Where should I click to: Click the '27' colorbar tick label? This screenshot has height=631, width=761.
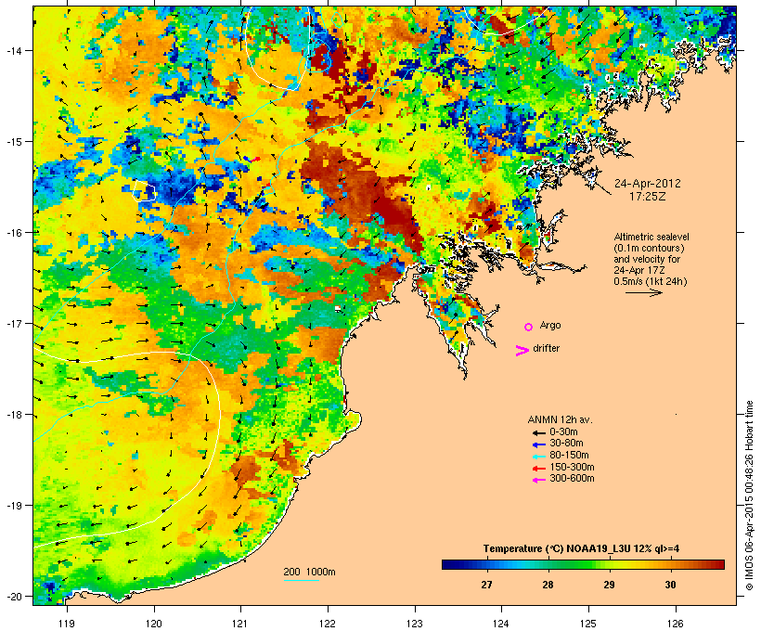click(486, 585)
